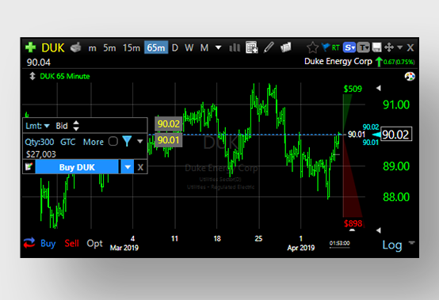Flag the symbol using blue flag icon

326,47
